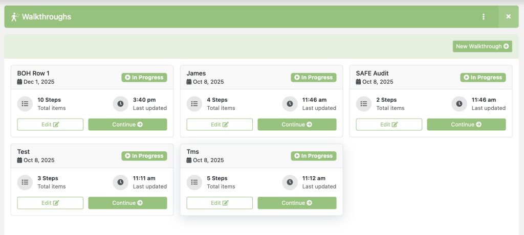This screenshot has height=235, width=524.
Task: Click the New Walkthrough button
Action: coord(482,46)
